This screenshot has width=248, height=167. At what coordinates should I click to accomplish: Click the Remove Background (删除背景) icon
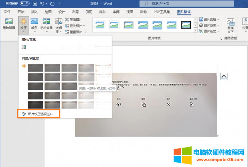click(8, 24)
